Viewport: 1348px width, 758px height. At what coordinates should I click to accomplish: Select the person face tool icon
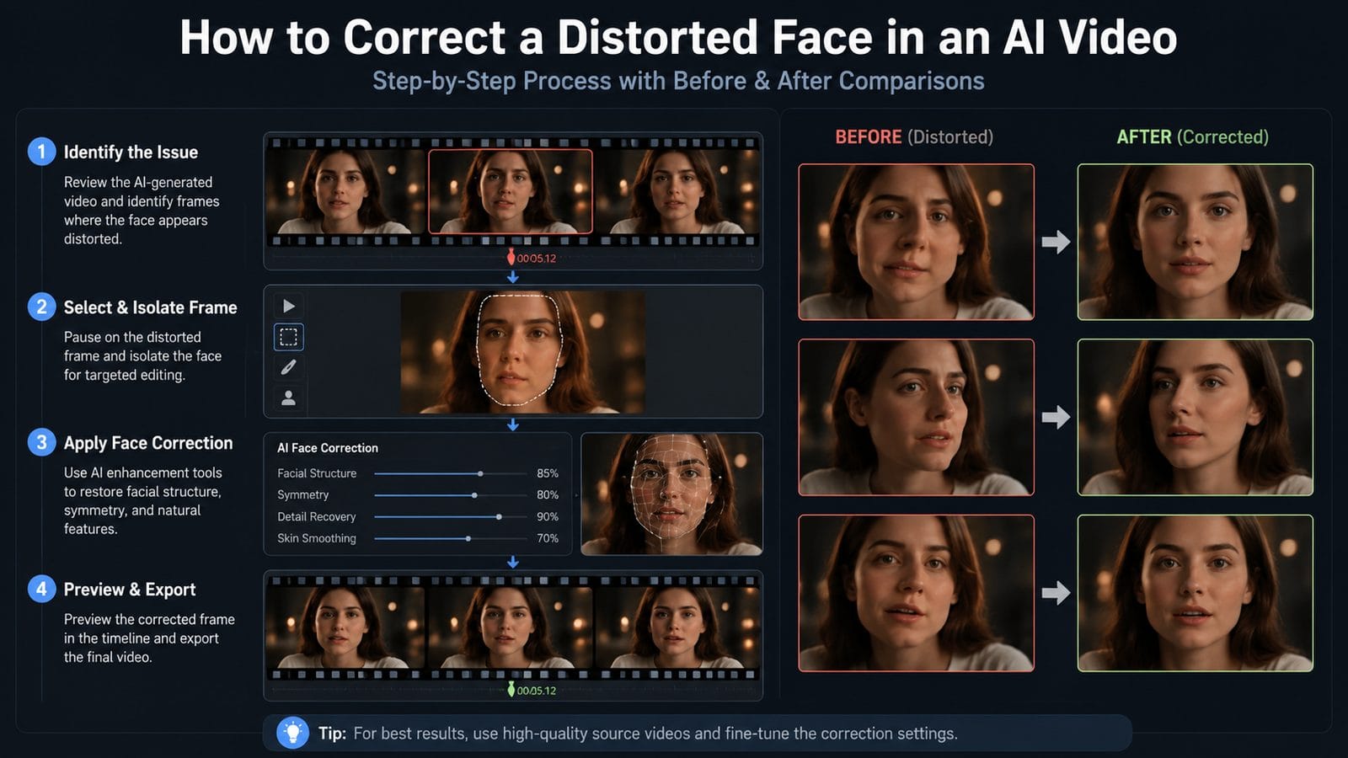pyautogui.click(x=288, y=398)
